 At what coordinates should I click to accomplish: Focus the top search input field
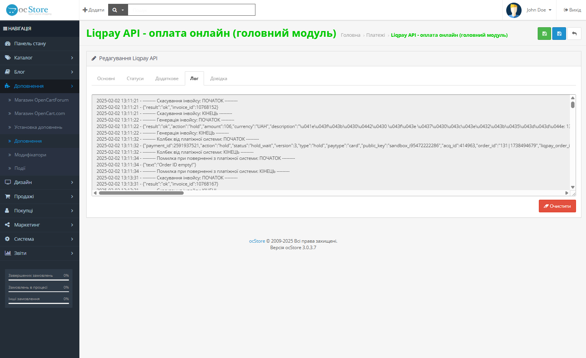coord(191,10)
